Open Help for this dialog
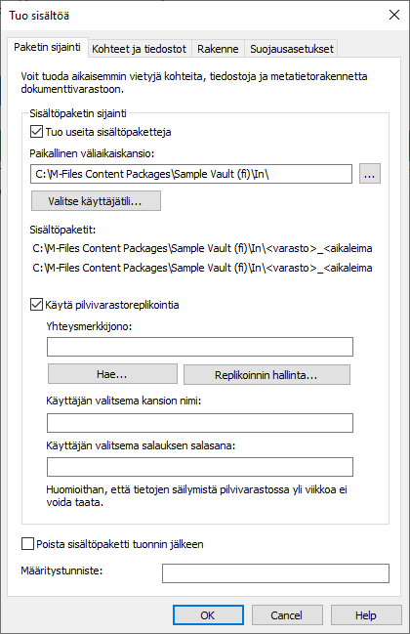 (366, 615)
